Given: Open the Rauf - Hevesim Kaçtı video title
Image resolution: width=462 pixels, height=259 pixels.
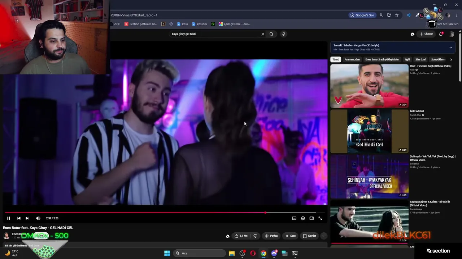Looking at the screenshot, I should (431, 66).
